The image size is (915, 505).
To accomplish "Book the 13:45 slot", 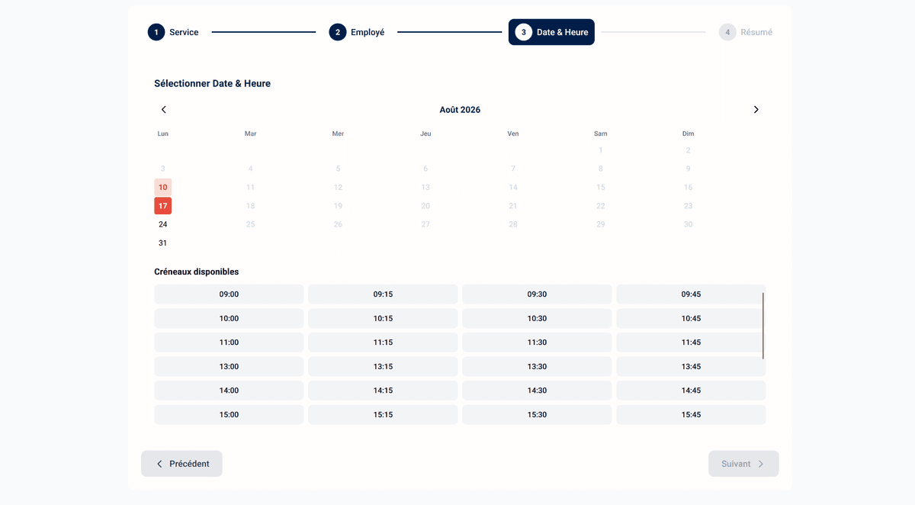I will pos(691,366).
